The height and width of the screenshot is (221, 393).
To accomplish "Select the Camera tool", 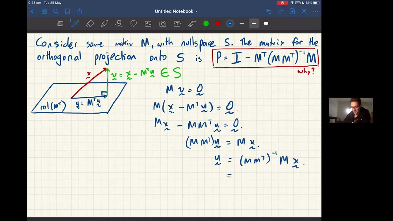I will pos(163,24).
